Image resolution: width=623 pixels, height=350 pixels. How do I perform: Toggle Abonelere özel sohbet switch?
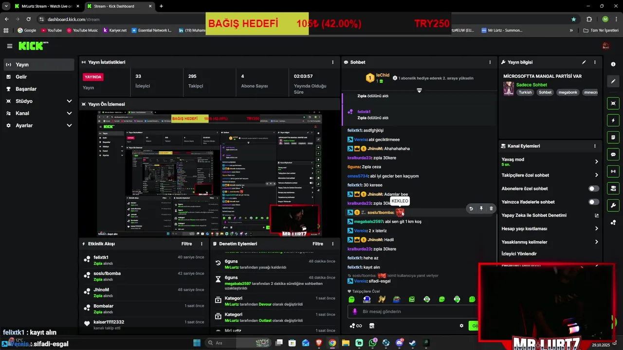pos(594,189)
